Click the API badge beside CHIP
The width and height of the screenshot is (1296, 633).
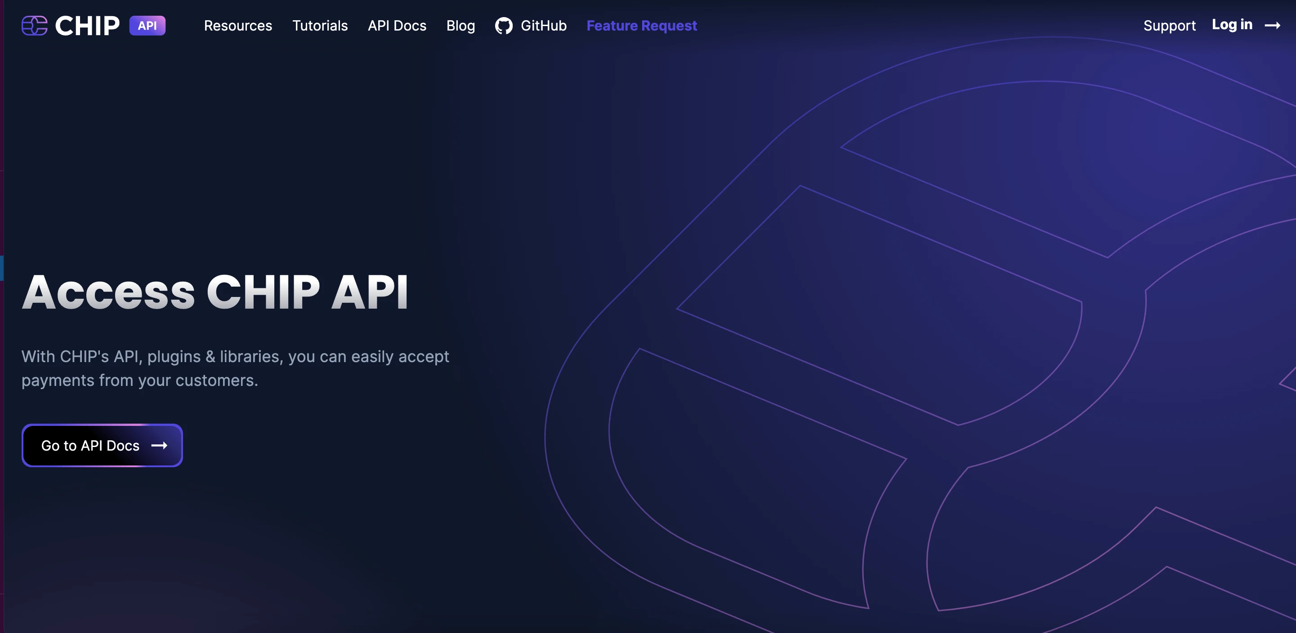[147, 26]
